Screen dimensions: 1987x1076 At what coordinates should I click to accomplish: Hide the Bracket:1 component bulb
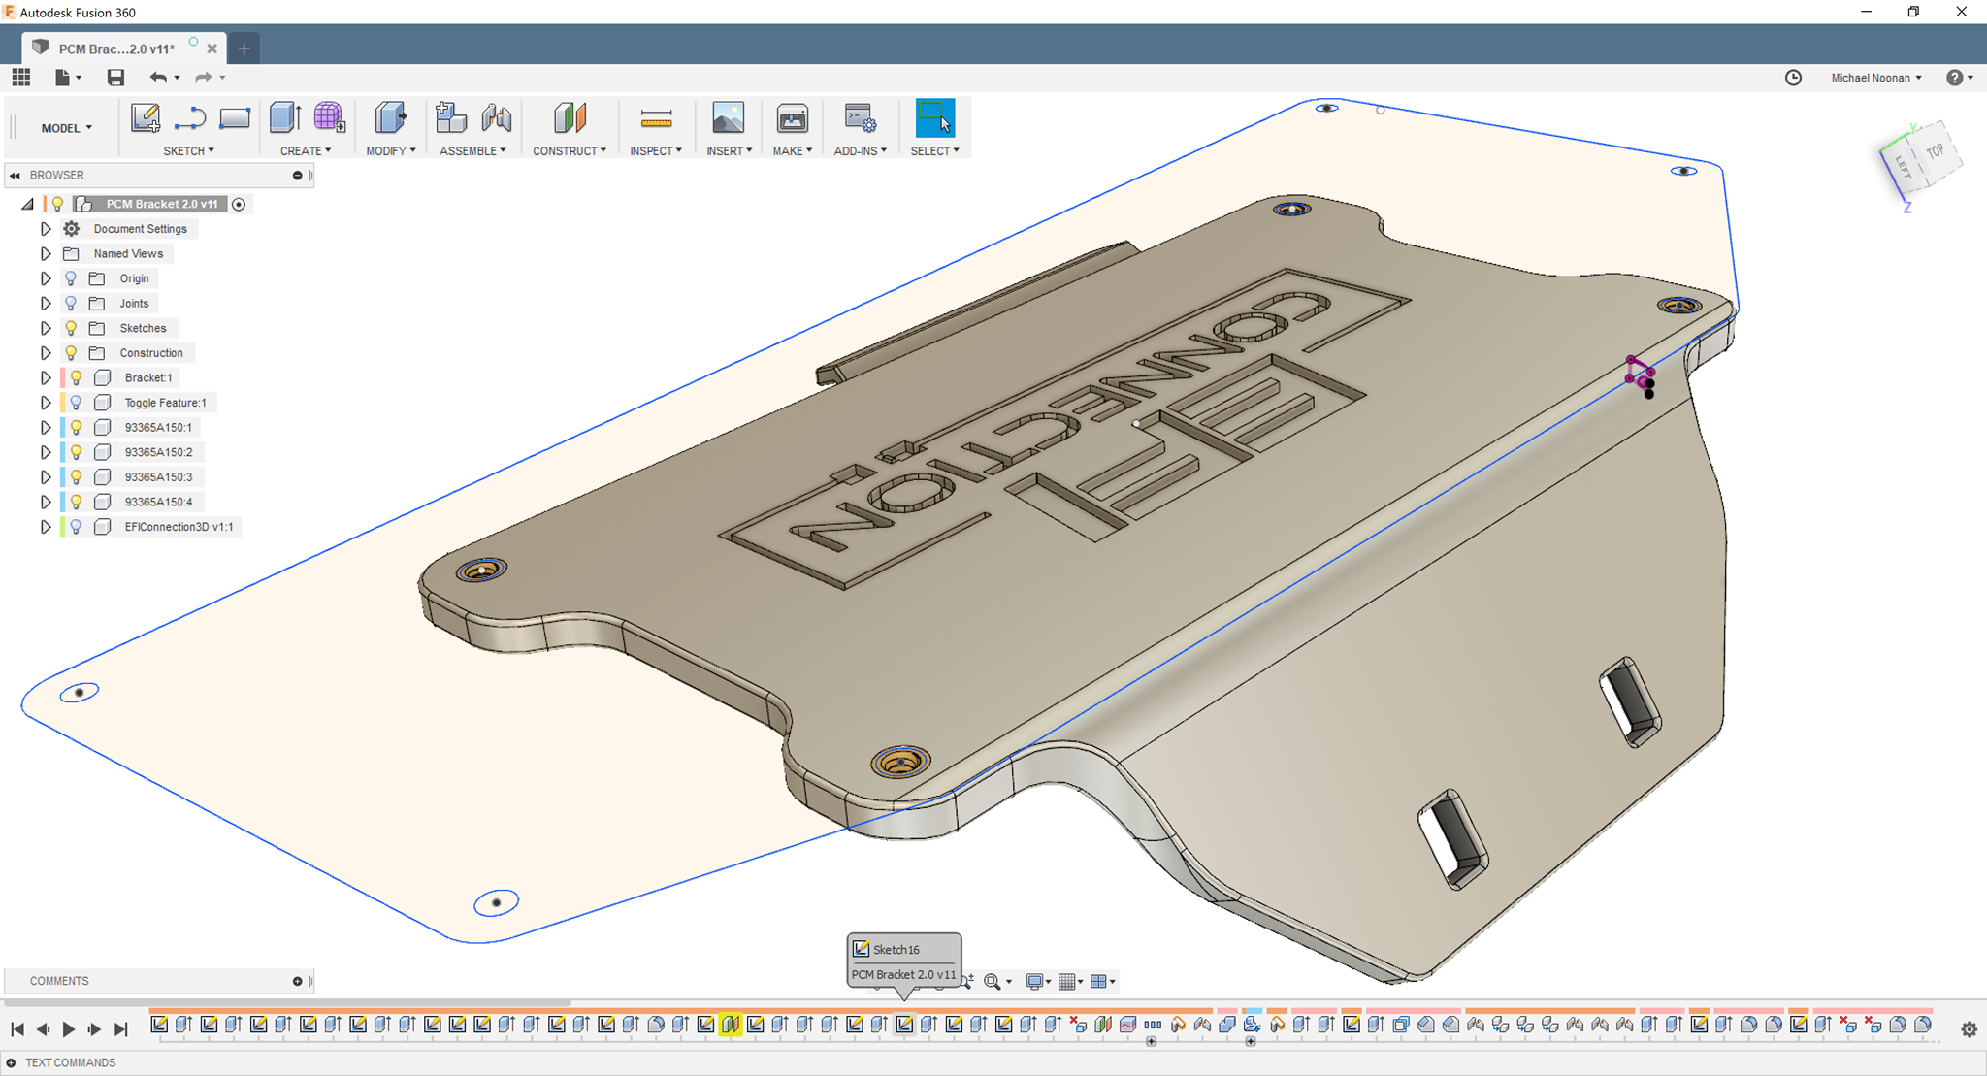pos(76,377)
